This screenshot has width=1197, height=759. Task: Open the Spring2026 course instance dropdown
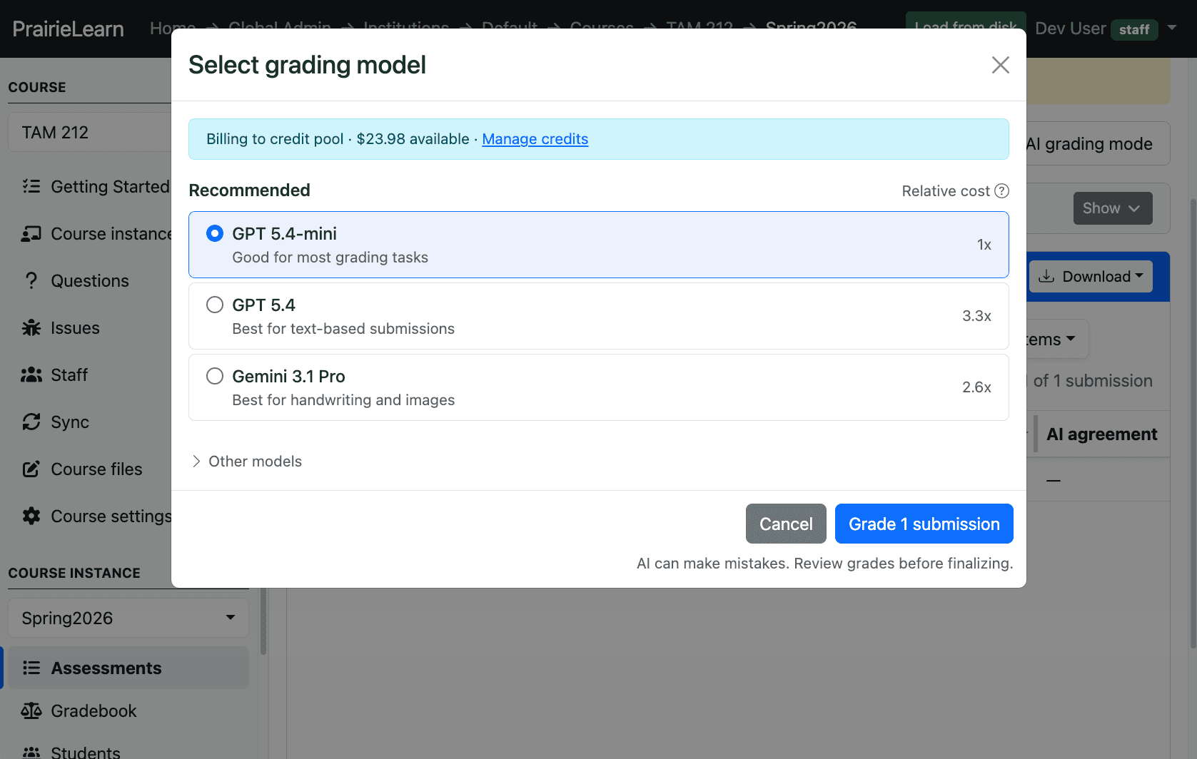point(128,618)
